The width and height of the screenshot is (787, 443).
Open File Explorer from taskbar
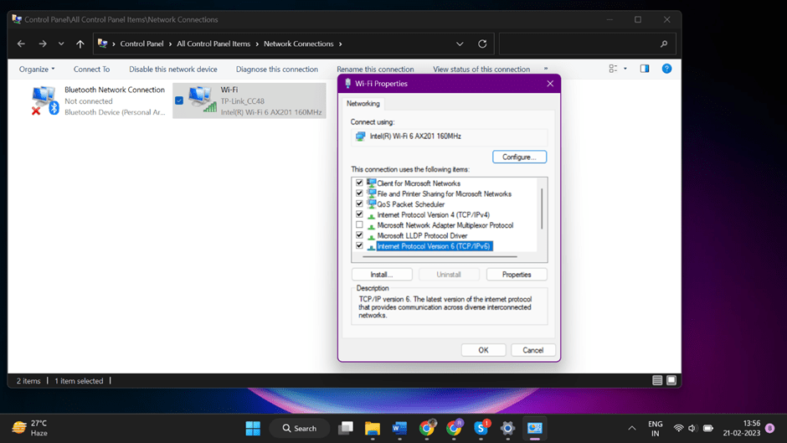[373, 428]
